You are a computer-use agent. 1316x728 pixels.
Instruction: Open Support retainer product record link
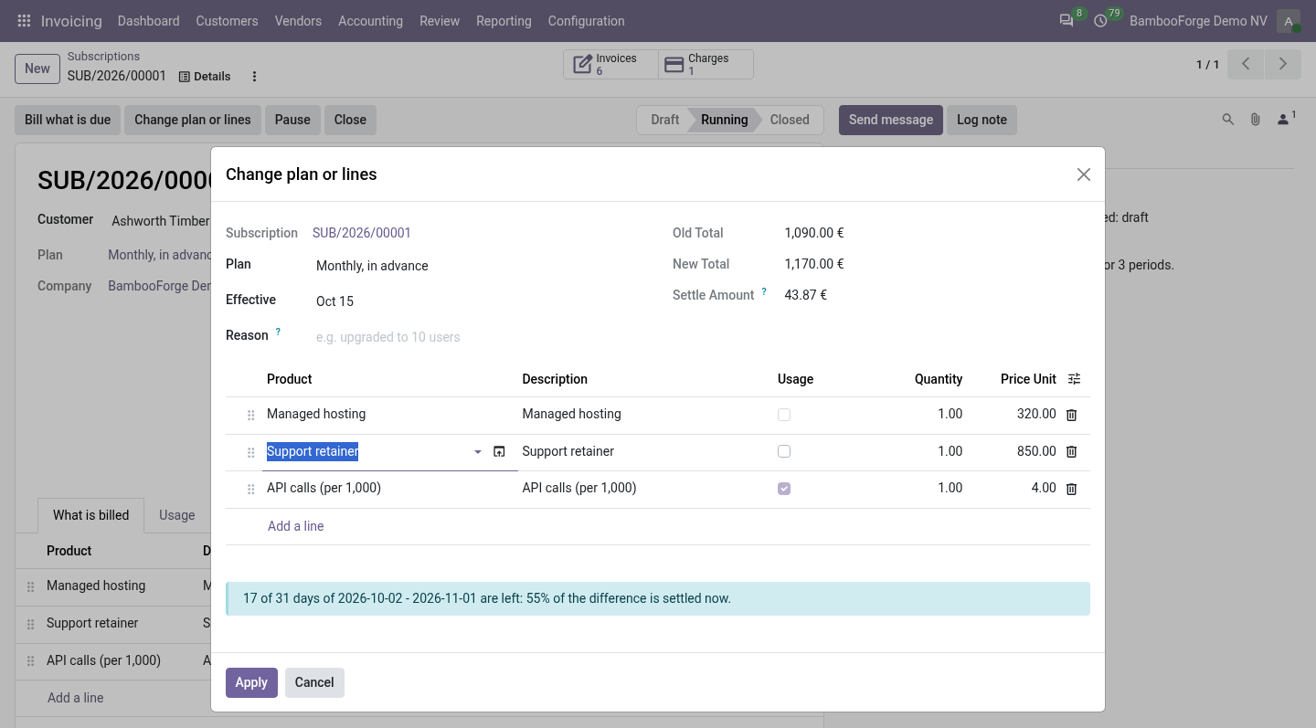(x=499, y=451)
